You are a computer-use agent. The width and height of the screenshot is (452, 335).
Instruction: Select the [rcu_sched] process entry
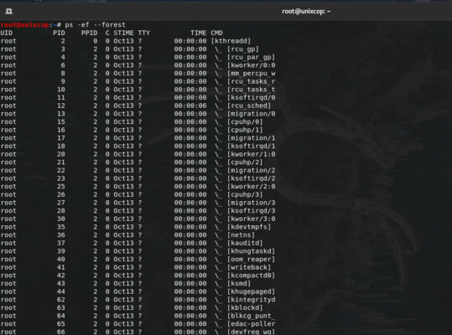(249, 106)
